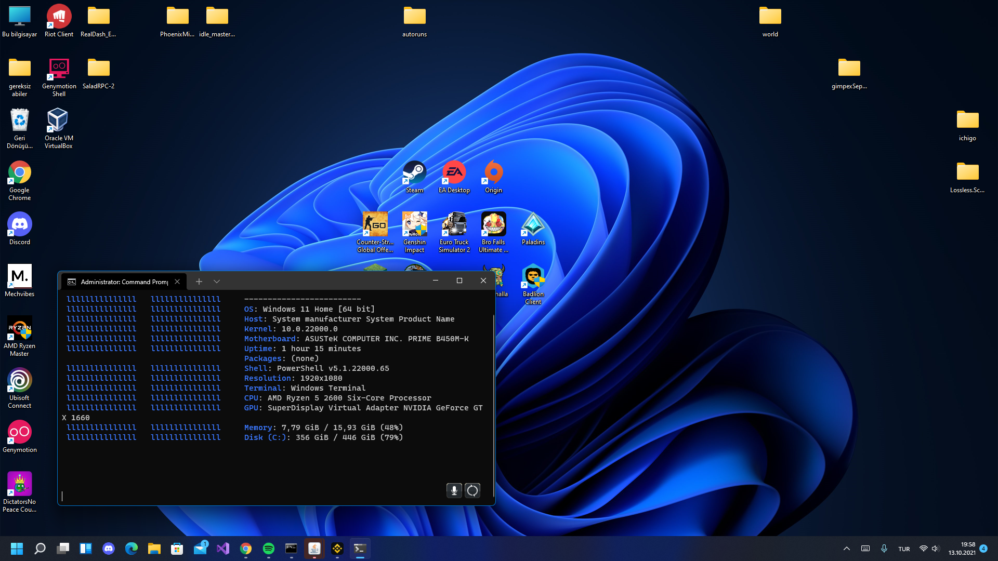Select the gimpexSep... folder
This screenshot has height=561, width=998.
click(849, 73)
